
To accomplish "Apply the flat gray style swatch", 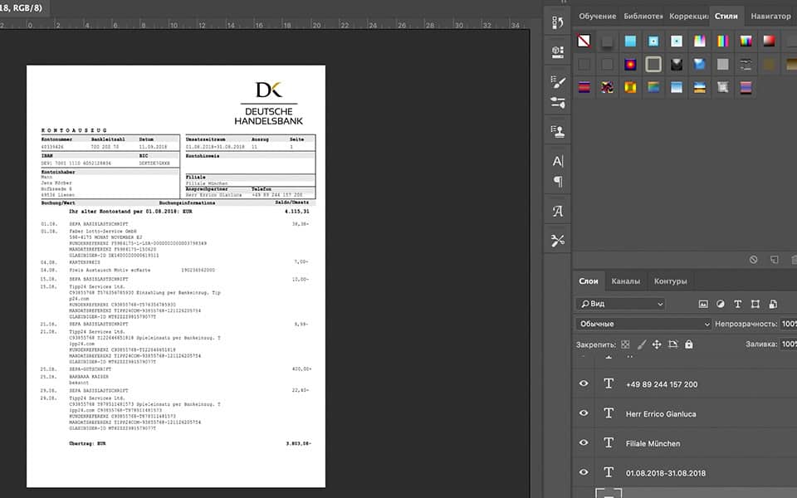I will point(722,64).
